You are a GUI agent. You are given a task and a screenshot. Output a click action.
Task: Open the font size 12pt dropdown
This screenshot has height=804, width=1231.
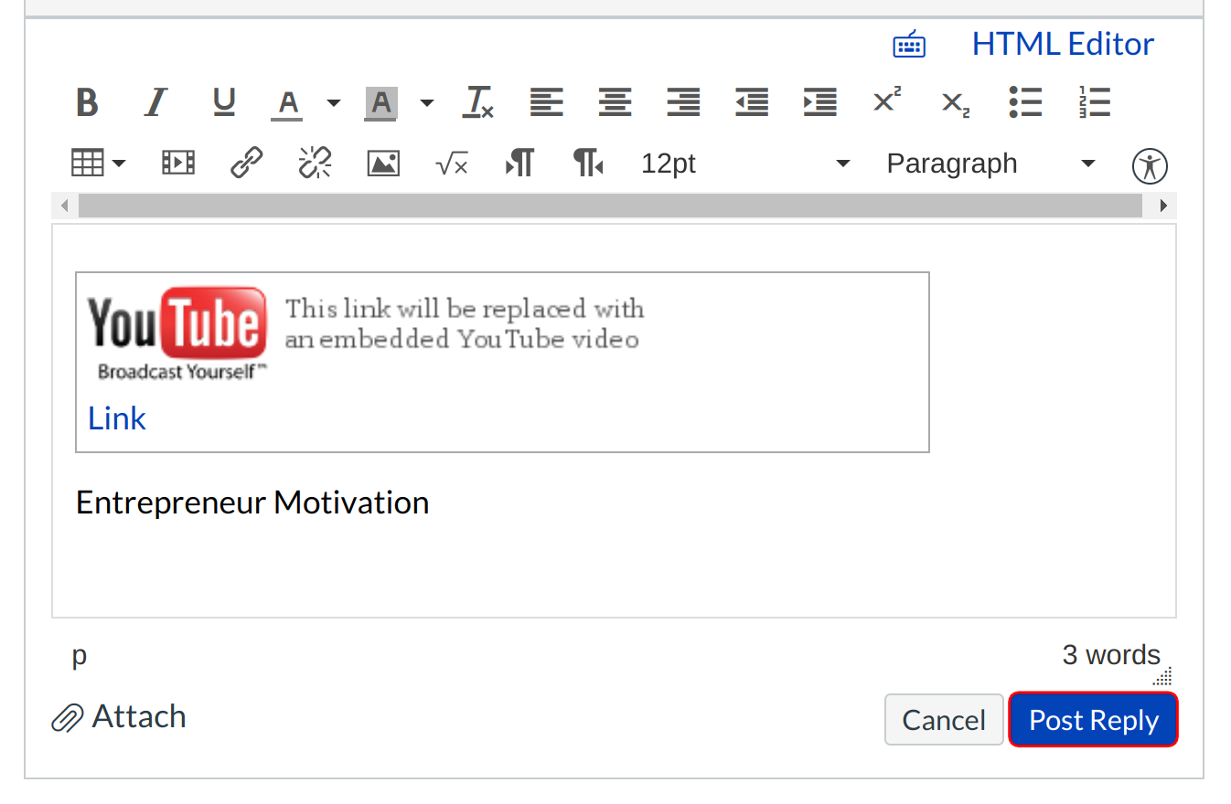click(x=744, y=164)
